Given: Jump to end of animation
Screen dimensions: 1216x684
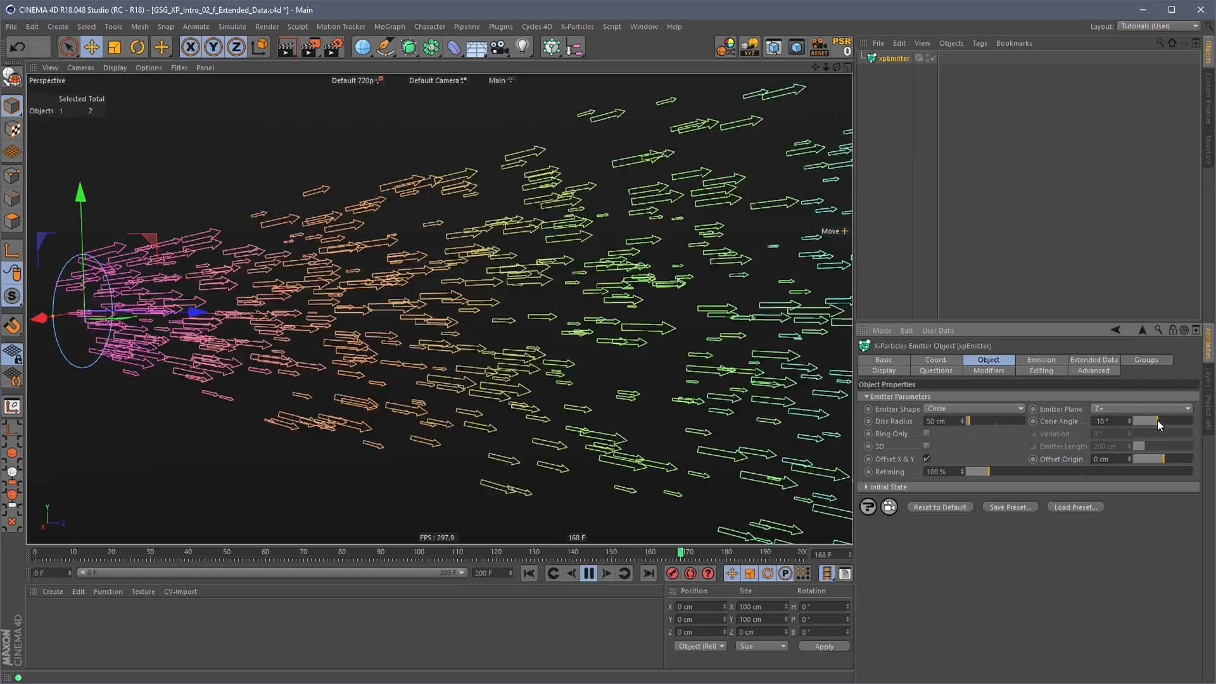Looking at the screenshot, I should 649,573.
